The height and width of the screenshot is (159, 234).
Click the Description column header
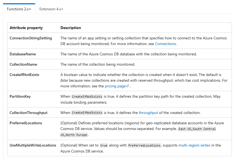pyautogui.click(x=70, y=28)
